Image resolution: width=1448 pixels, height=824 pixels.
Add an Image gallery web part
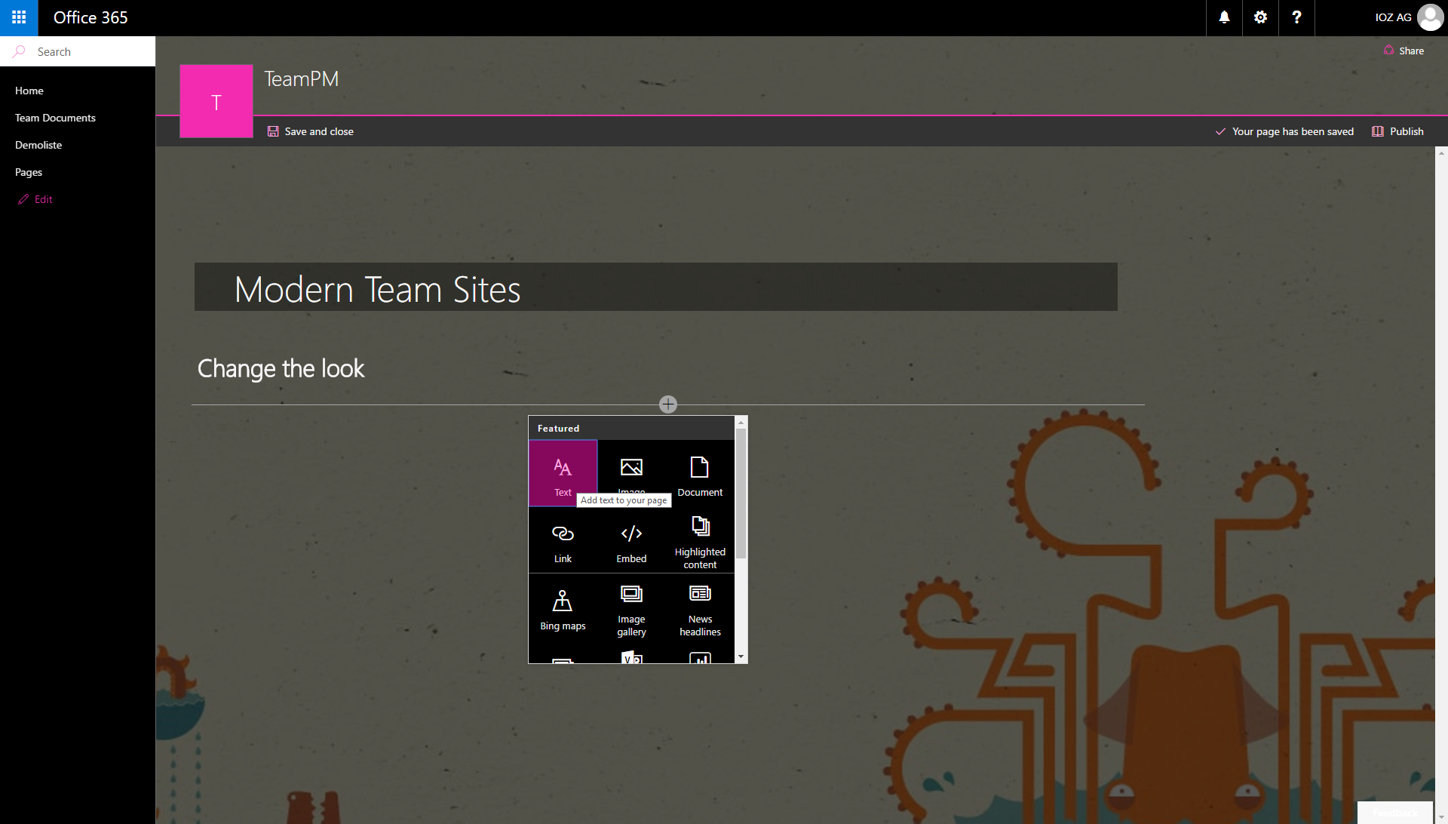click(x=631, y=607)
